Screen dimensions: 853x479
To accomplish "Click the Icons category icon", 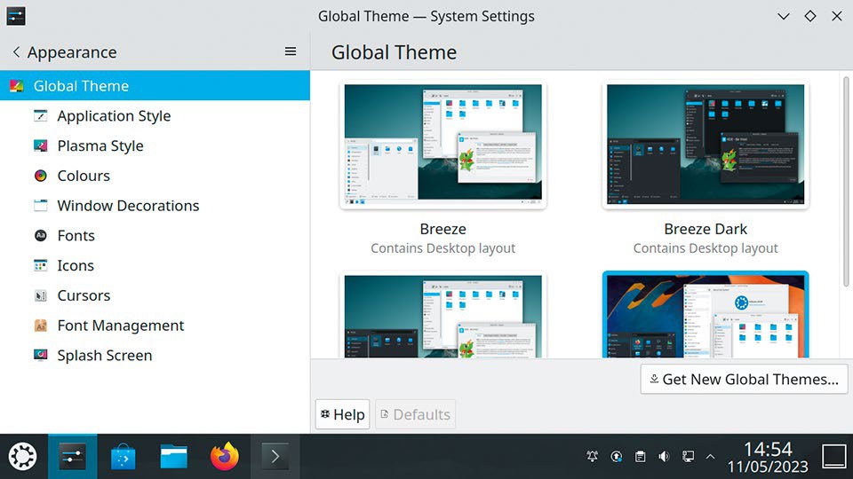I will [41, 265].
